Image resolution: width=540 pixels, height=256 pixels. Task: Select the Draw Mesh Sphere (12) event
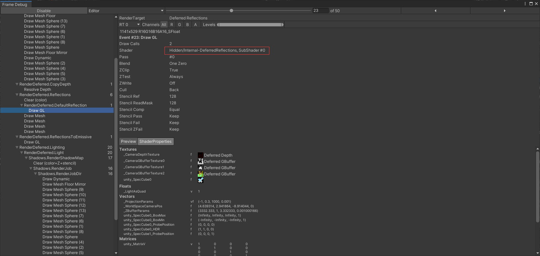point(64,205)
